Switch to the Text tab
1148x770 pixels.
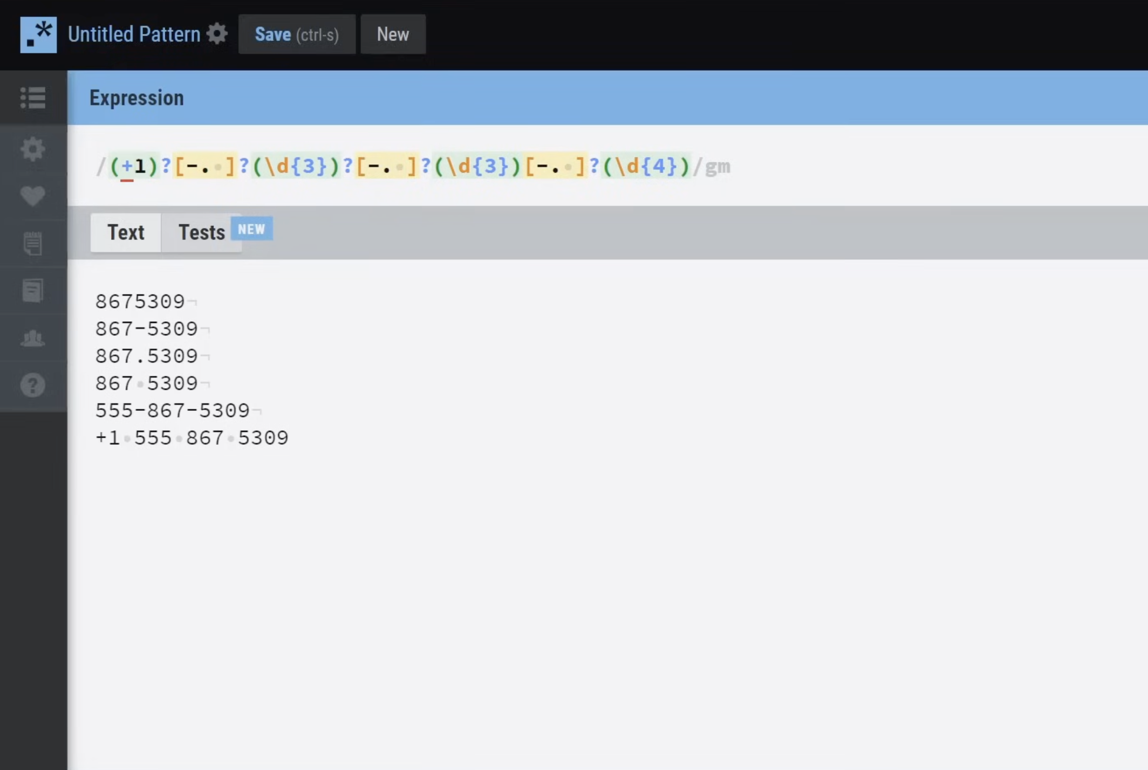(126, 232)
